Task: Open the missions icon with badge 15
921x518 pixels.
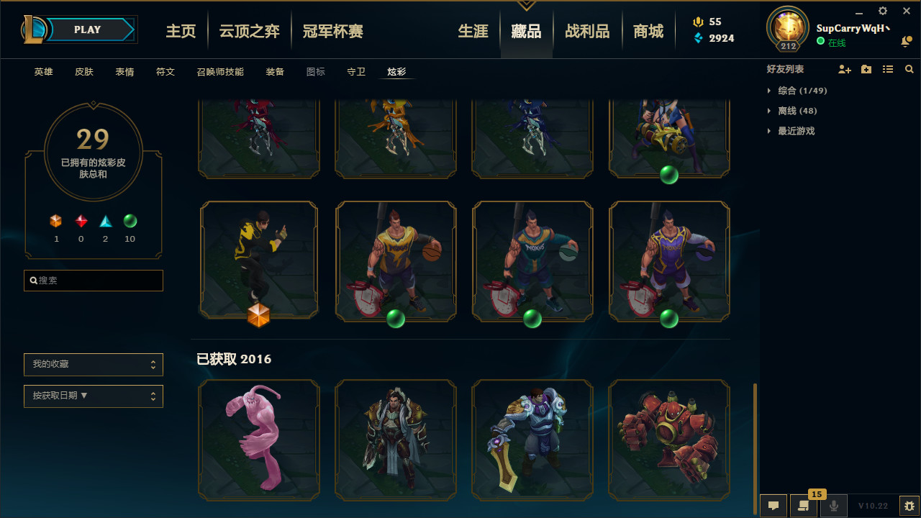Action: [x=804, y=506]
